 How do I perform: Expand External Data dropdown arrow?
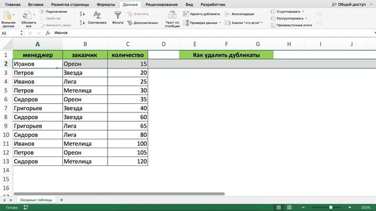tap(14, 15)
